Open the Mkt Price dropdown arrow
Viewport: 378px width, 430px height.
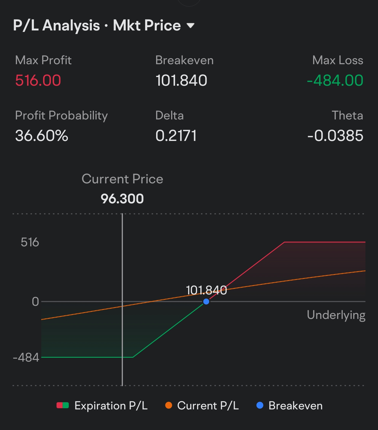pyautogui.click(x=190, y=26)
